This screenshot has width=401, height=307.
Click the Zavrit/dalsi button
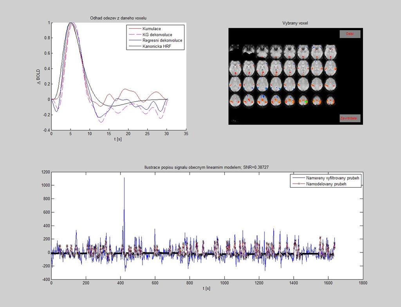350,118
